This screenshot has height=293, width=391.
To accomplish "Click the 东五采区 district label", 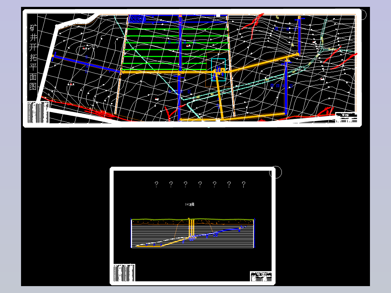I will [180, 91].
